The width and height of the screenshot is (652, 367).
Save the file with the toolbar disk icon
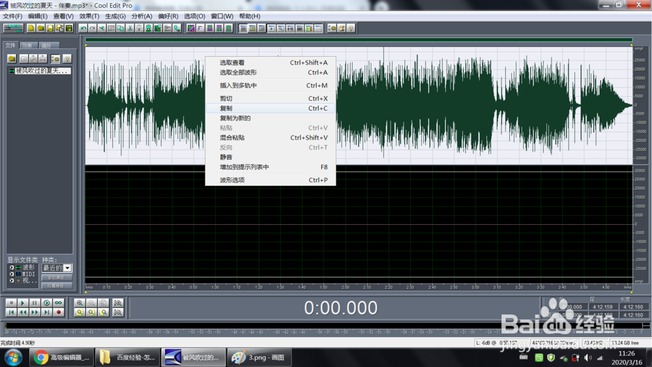[50, 28]
